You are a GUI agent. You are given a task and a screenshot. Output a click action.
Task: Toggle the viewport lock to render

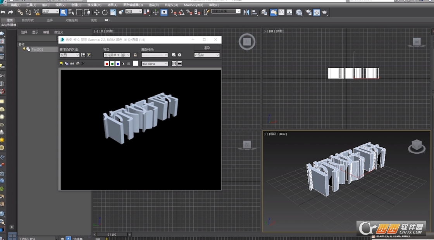[x=135, y=55]
